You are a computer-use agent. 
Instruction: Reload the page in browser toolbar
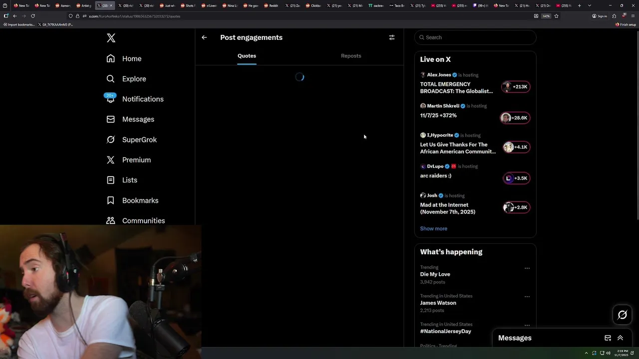tap(33, 16)
